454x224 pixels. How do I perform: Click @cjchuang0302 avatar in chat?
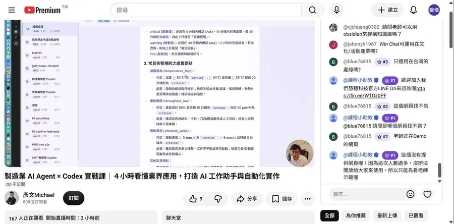[x=333, y=27]
